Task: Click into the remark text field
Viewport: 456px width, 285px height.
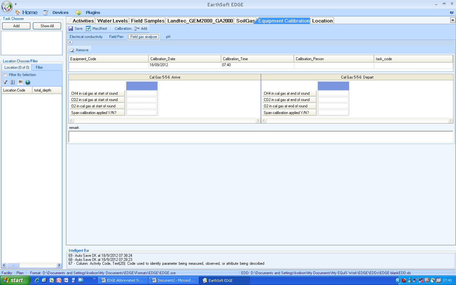Action: [x=261, y=136]
